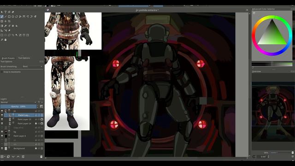Select the Paint Layer 4 row

(22, 136)
